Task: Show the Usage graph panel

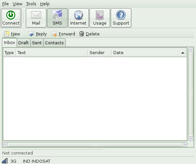Action: click(x=100, y=18)
